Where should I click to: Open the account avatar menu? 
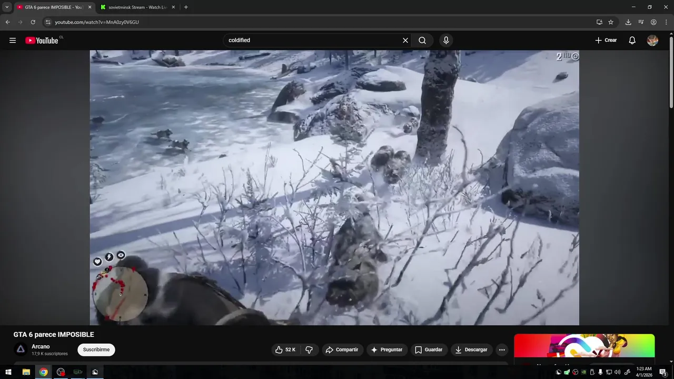click(652, 41)
